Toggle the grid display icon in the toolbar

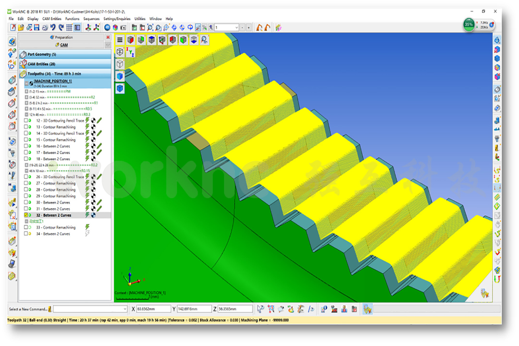[x=69, y=27]
